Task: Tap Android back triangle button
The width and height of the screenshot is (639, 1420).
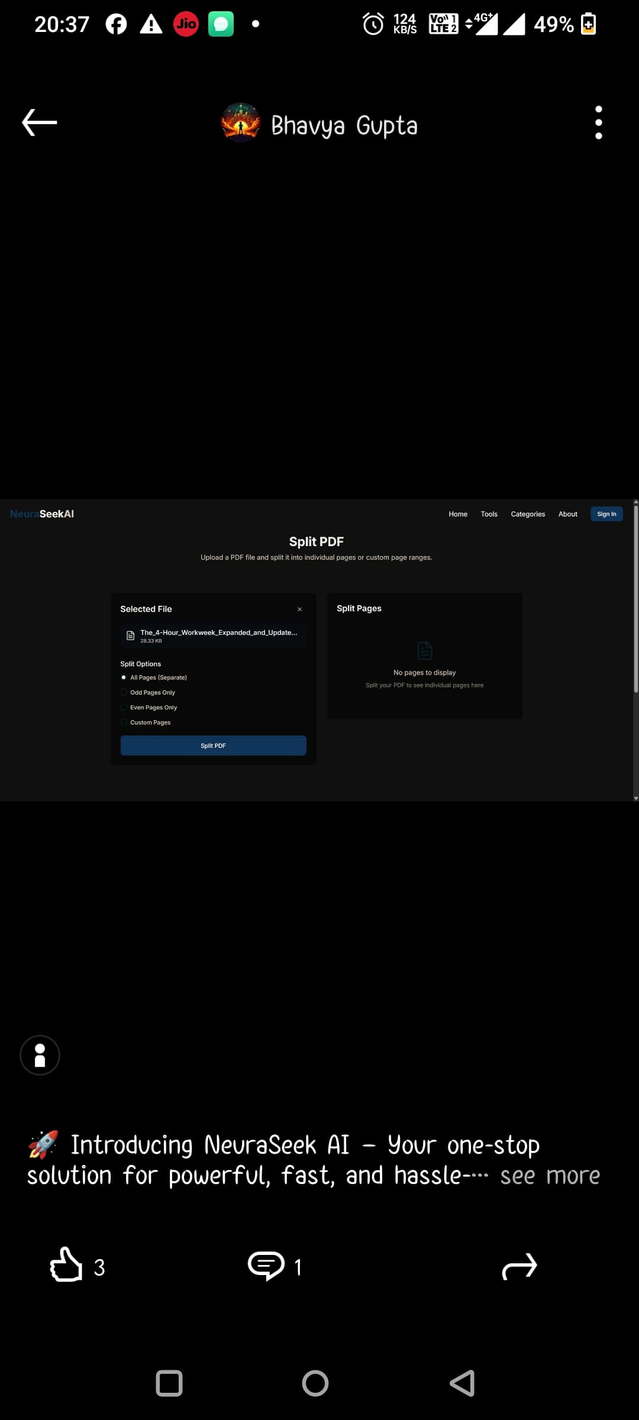Action: (463, 1383)
